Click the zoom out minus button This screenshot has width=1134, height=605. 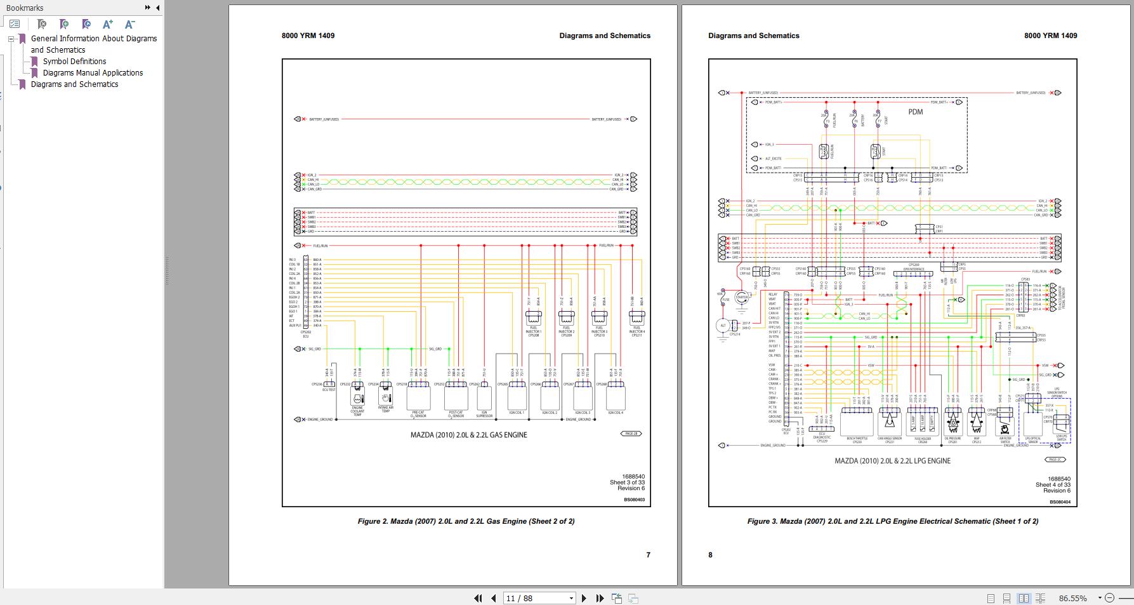[1110, 598]
